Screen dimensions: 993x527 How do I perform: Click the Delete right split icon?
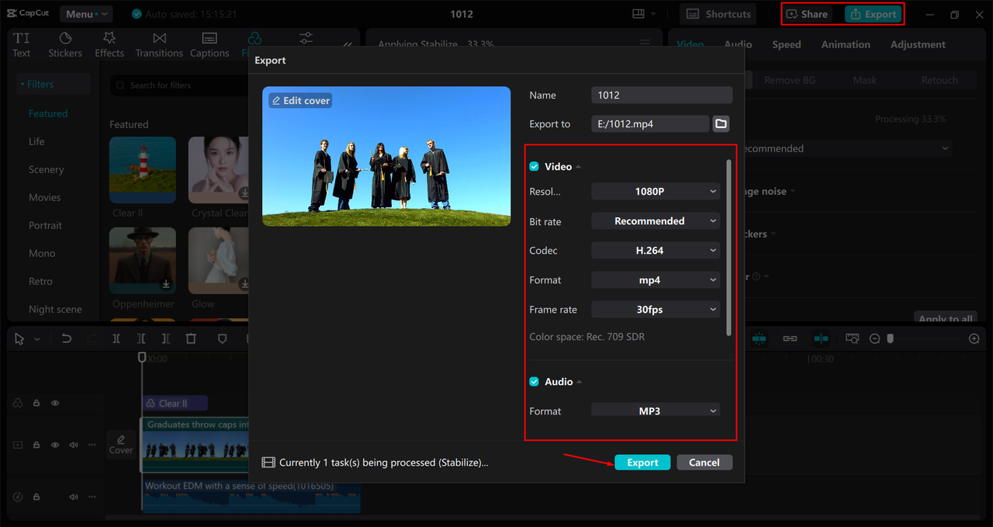[166, 338]
